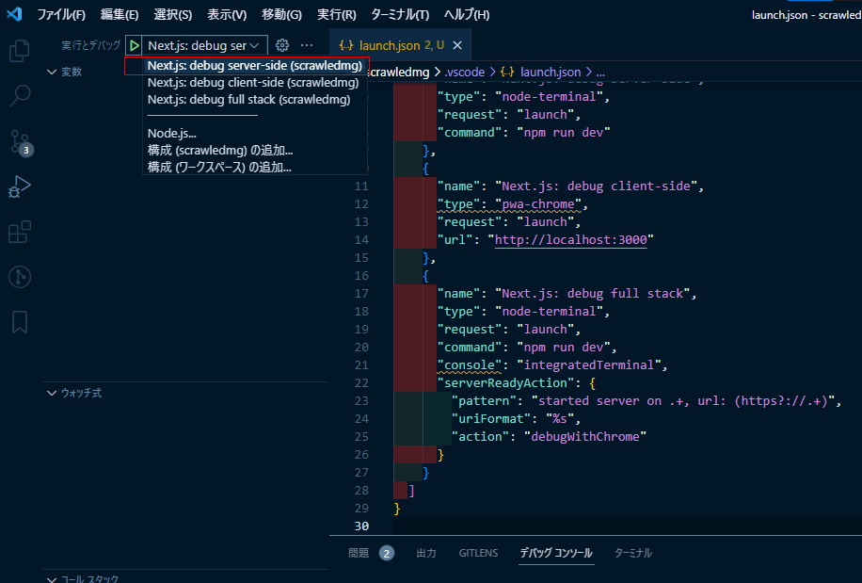Switch to the ターミナル panel tab
862x583 pixels.
[632, 553]
